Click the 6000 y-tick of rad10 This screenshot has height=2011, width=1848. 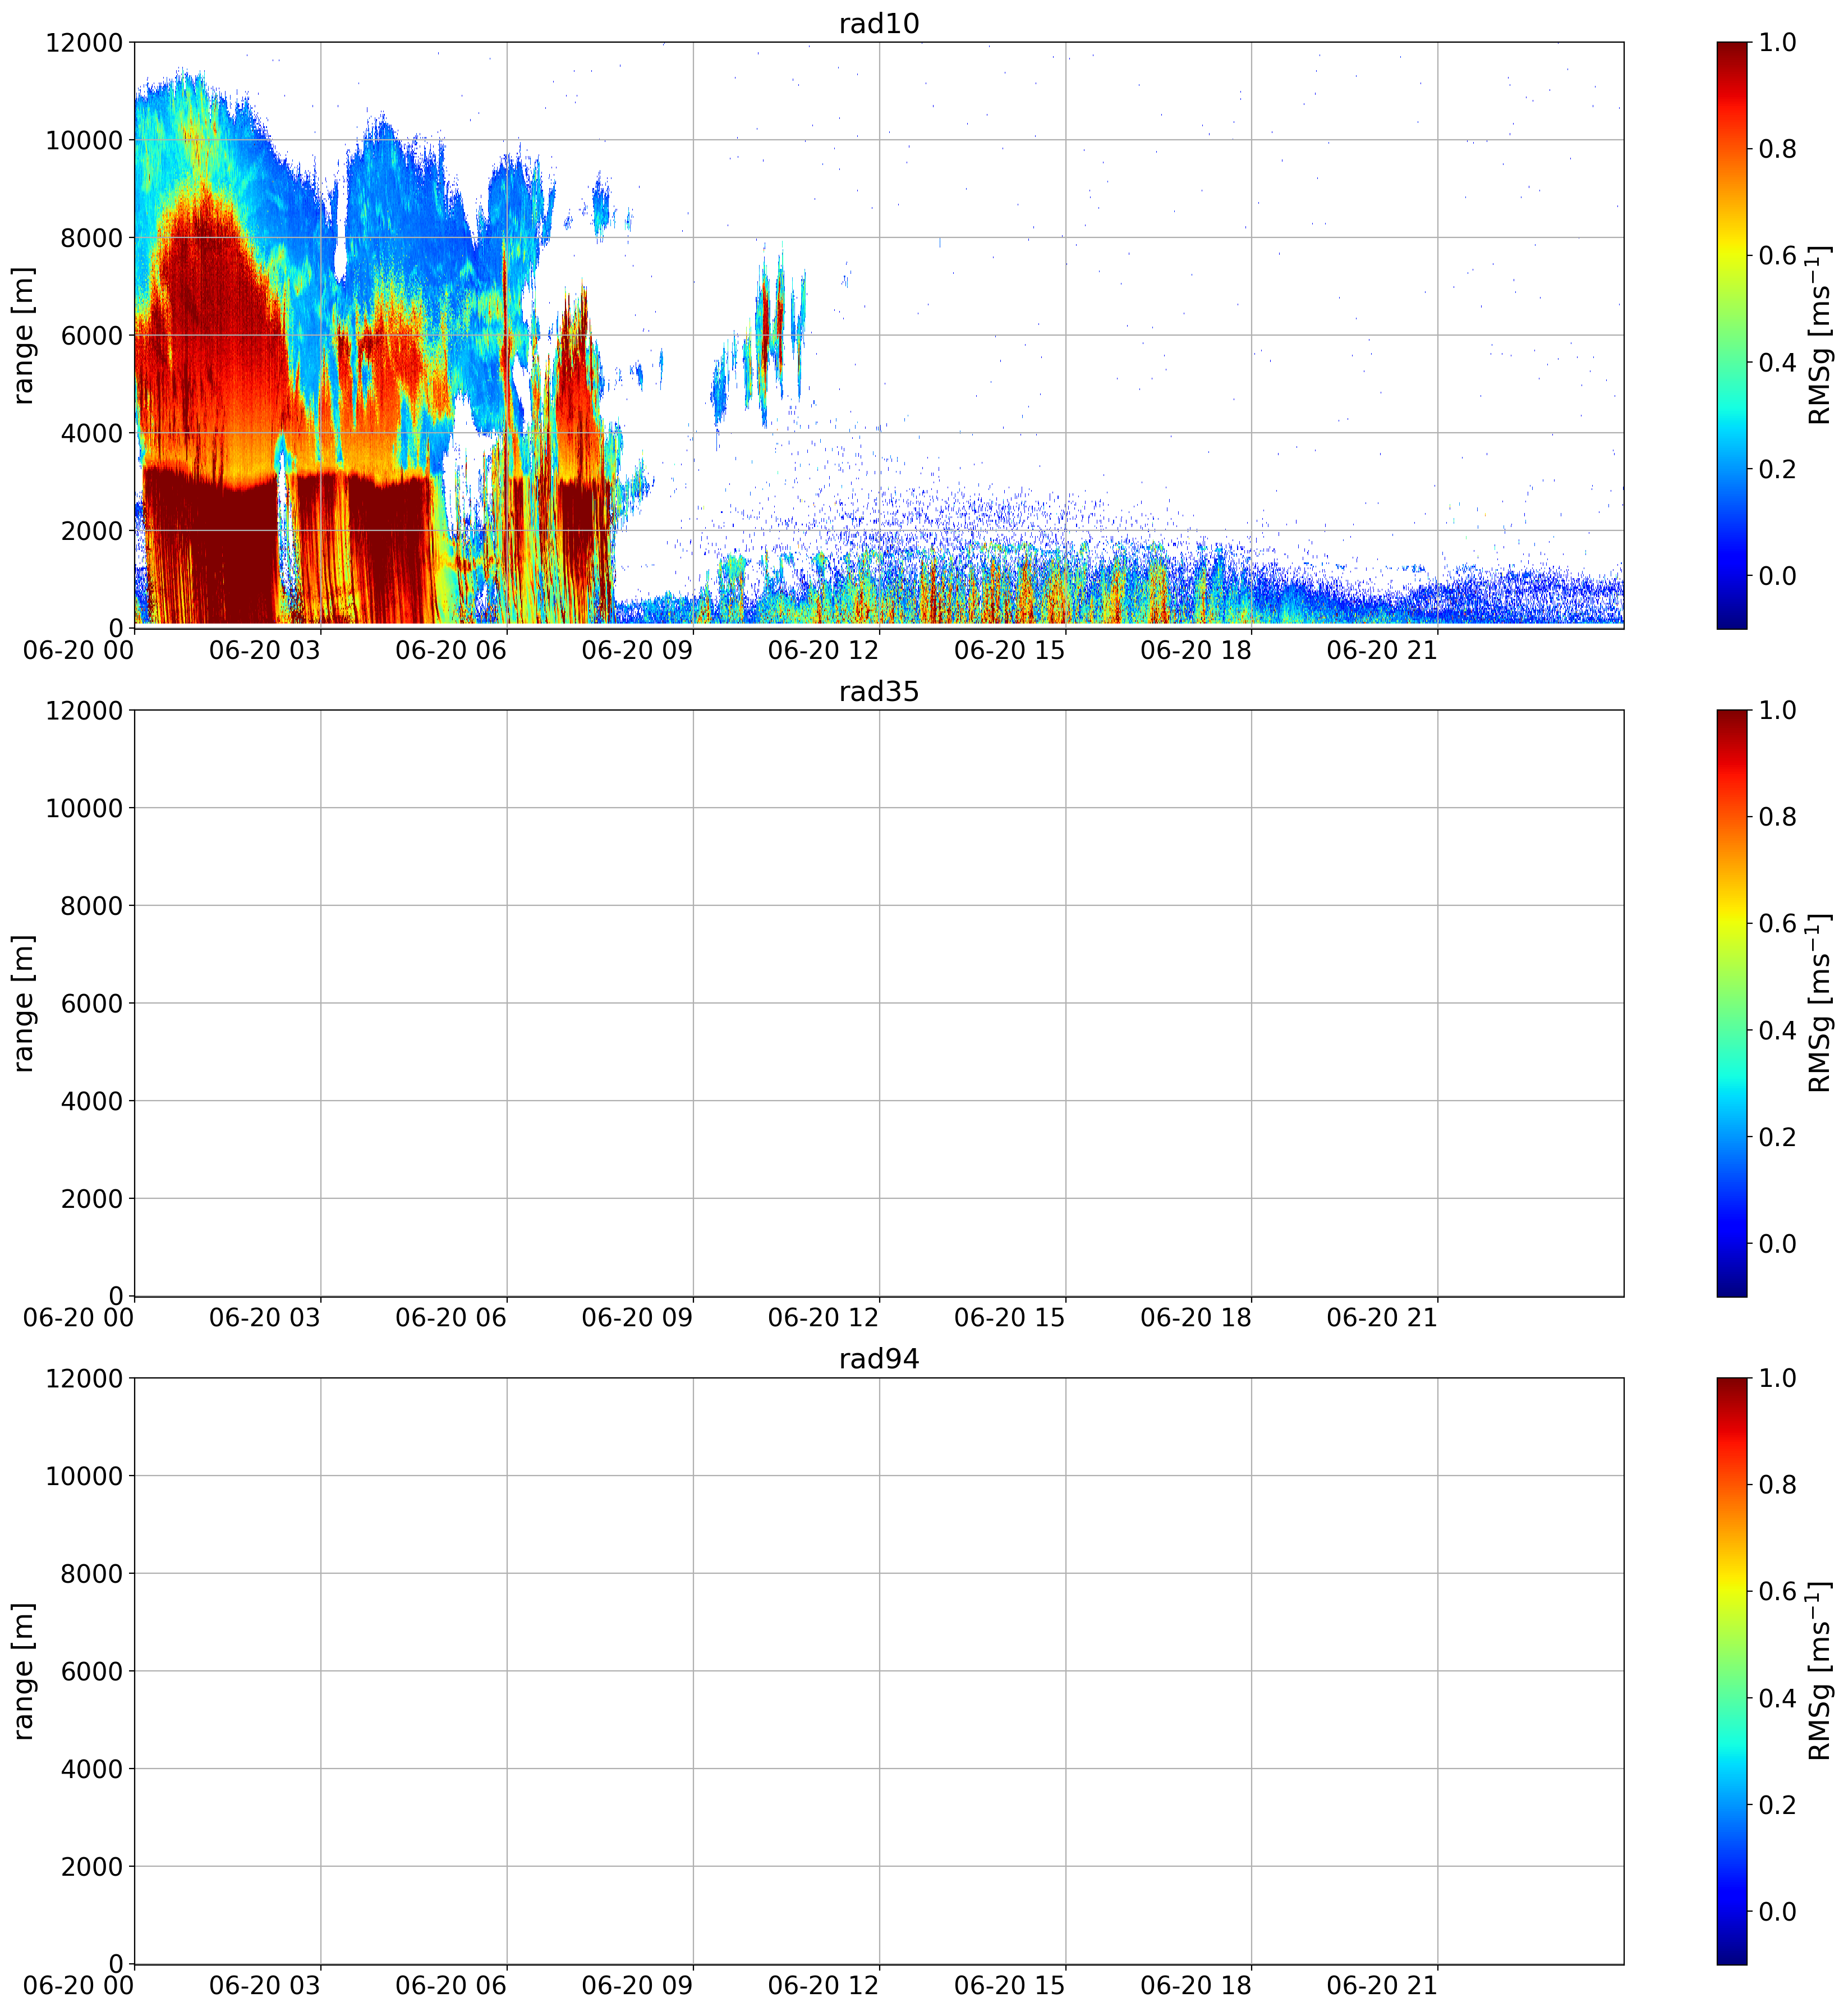pos(92,335)
